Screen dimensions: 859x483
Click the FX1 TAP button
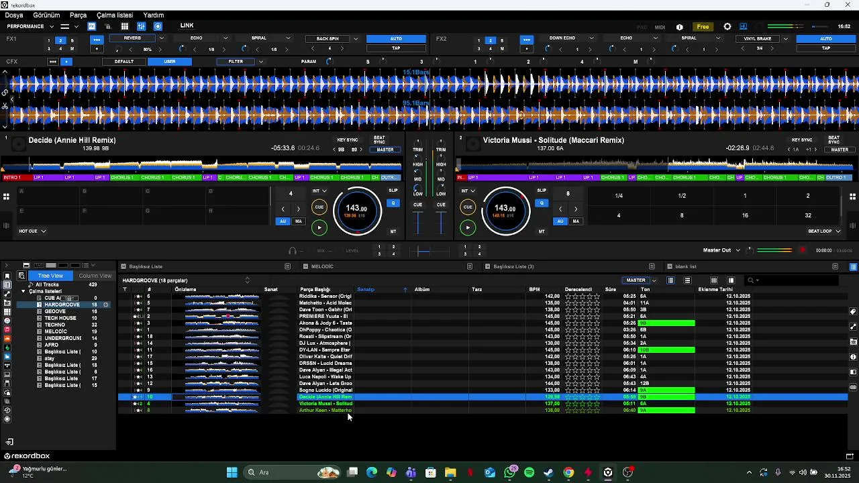tap(396, 48)
